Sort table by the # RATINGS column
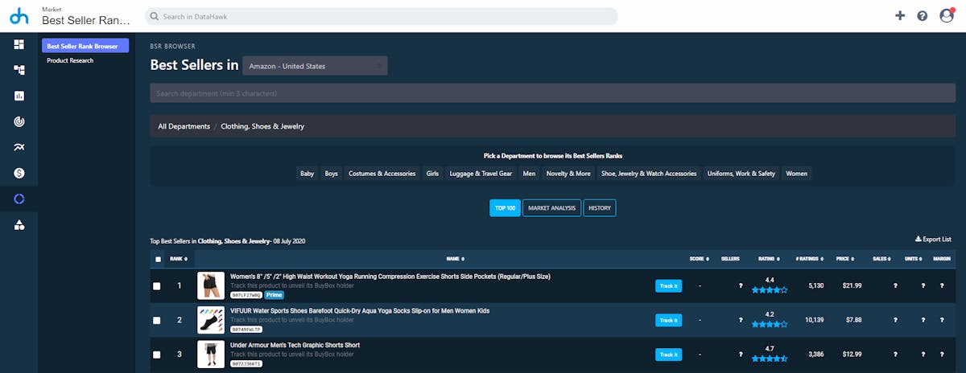The width and height of the screenshot is (966, 373). tap(811, 259)
